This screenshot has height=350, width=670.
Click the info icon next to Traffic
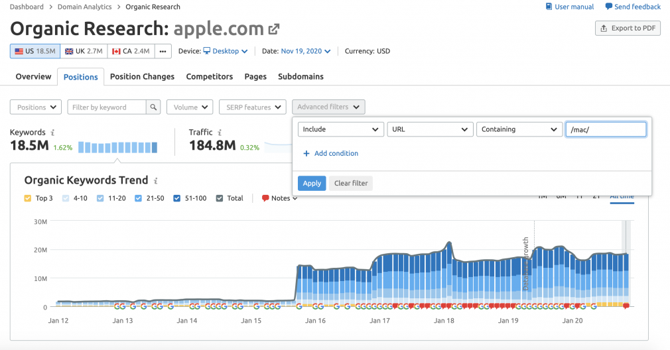pyautogui.click(x=220, y=133)
